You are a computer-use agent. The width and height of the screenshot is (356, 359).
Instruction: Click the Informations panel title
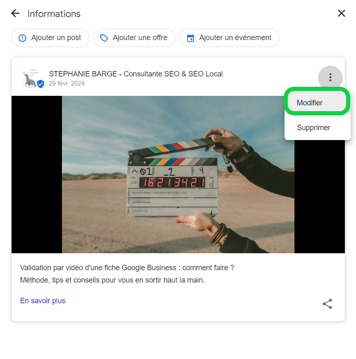54,14
